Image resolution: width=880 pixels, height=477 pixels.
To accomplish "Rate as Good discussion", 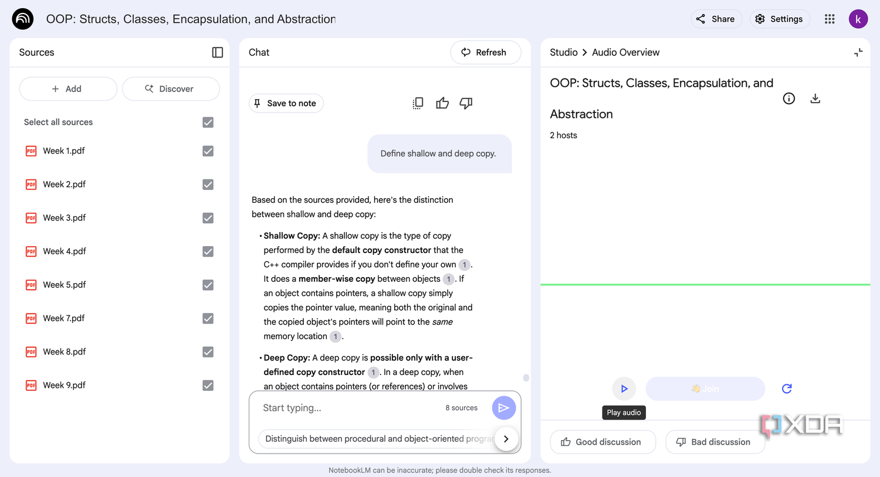I will (x=603, y=442).
